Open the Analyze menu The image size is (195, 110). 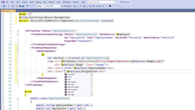[x=51, y=2]
